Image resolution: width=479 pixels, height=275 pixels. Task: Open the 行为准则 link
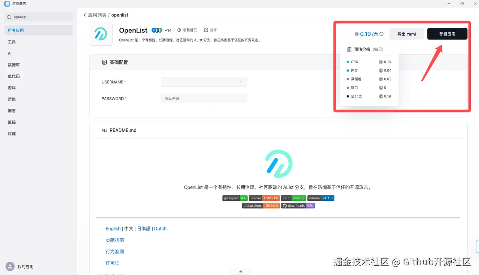pos(115,252)
